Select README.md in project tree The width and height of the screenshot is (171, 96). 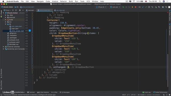14,45
